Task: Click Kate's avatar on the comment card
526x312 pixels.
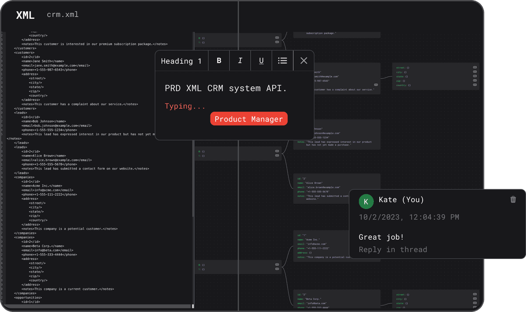Action: click(x=366, y=202)
